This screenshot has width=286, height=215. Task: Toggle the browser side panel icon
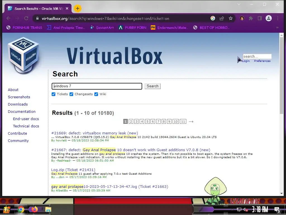(x=259, y=18)
